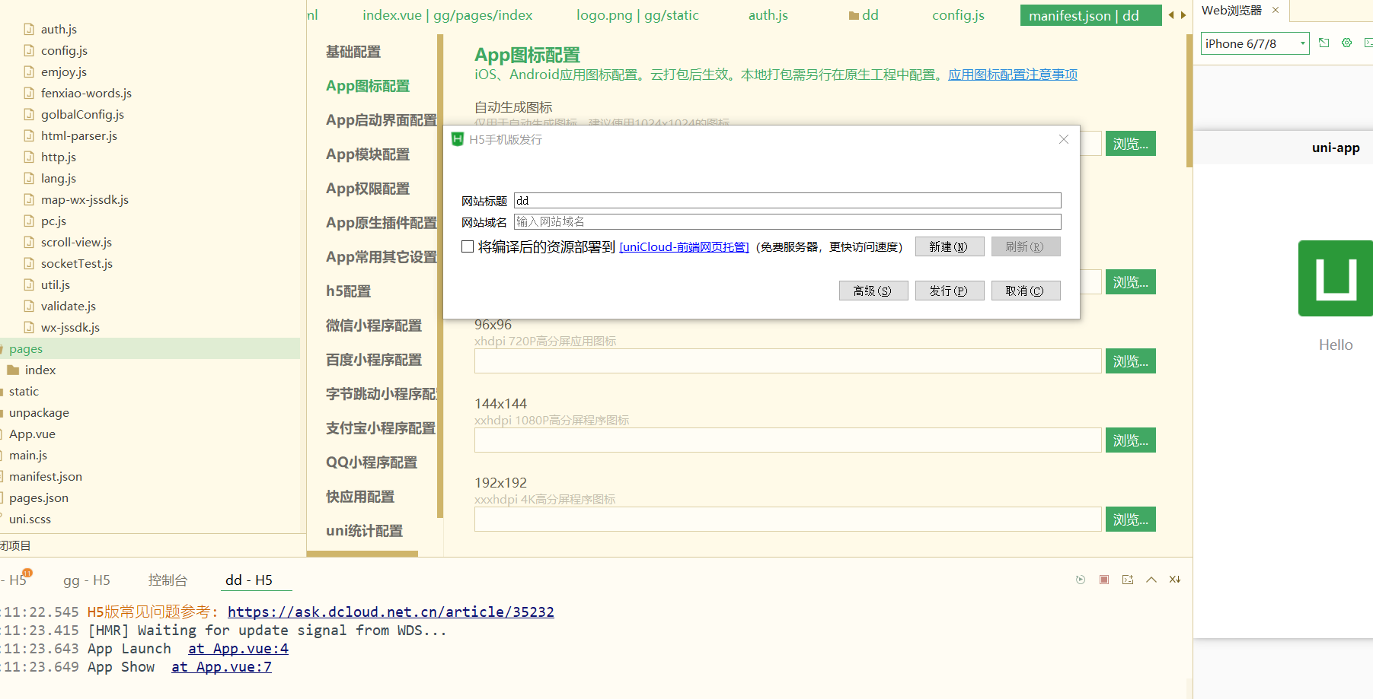Restart the running dd - H5 project

point(1080,580)
